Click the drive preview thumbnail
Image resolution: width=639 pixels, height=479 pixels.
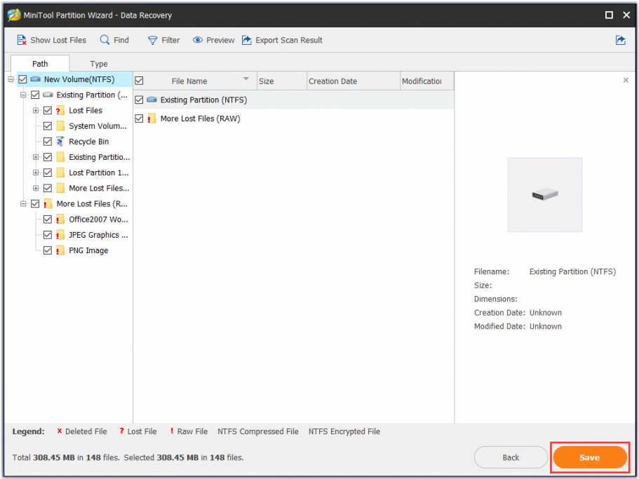[x=545, y=195]
